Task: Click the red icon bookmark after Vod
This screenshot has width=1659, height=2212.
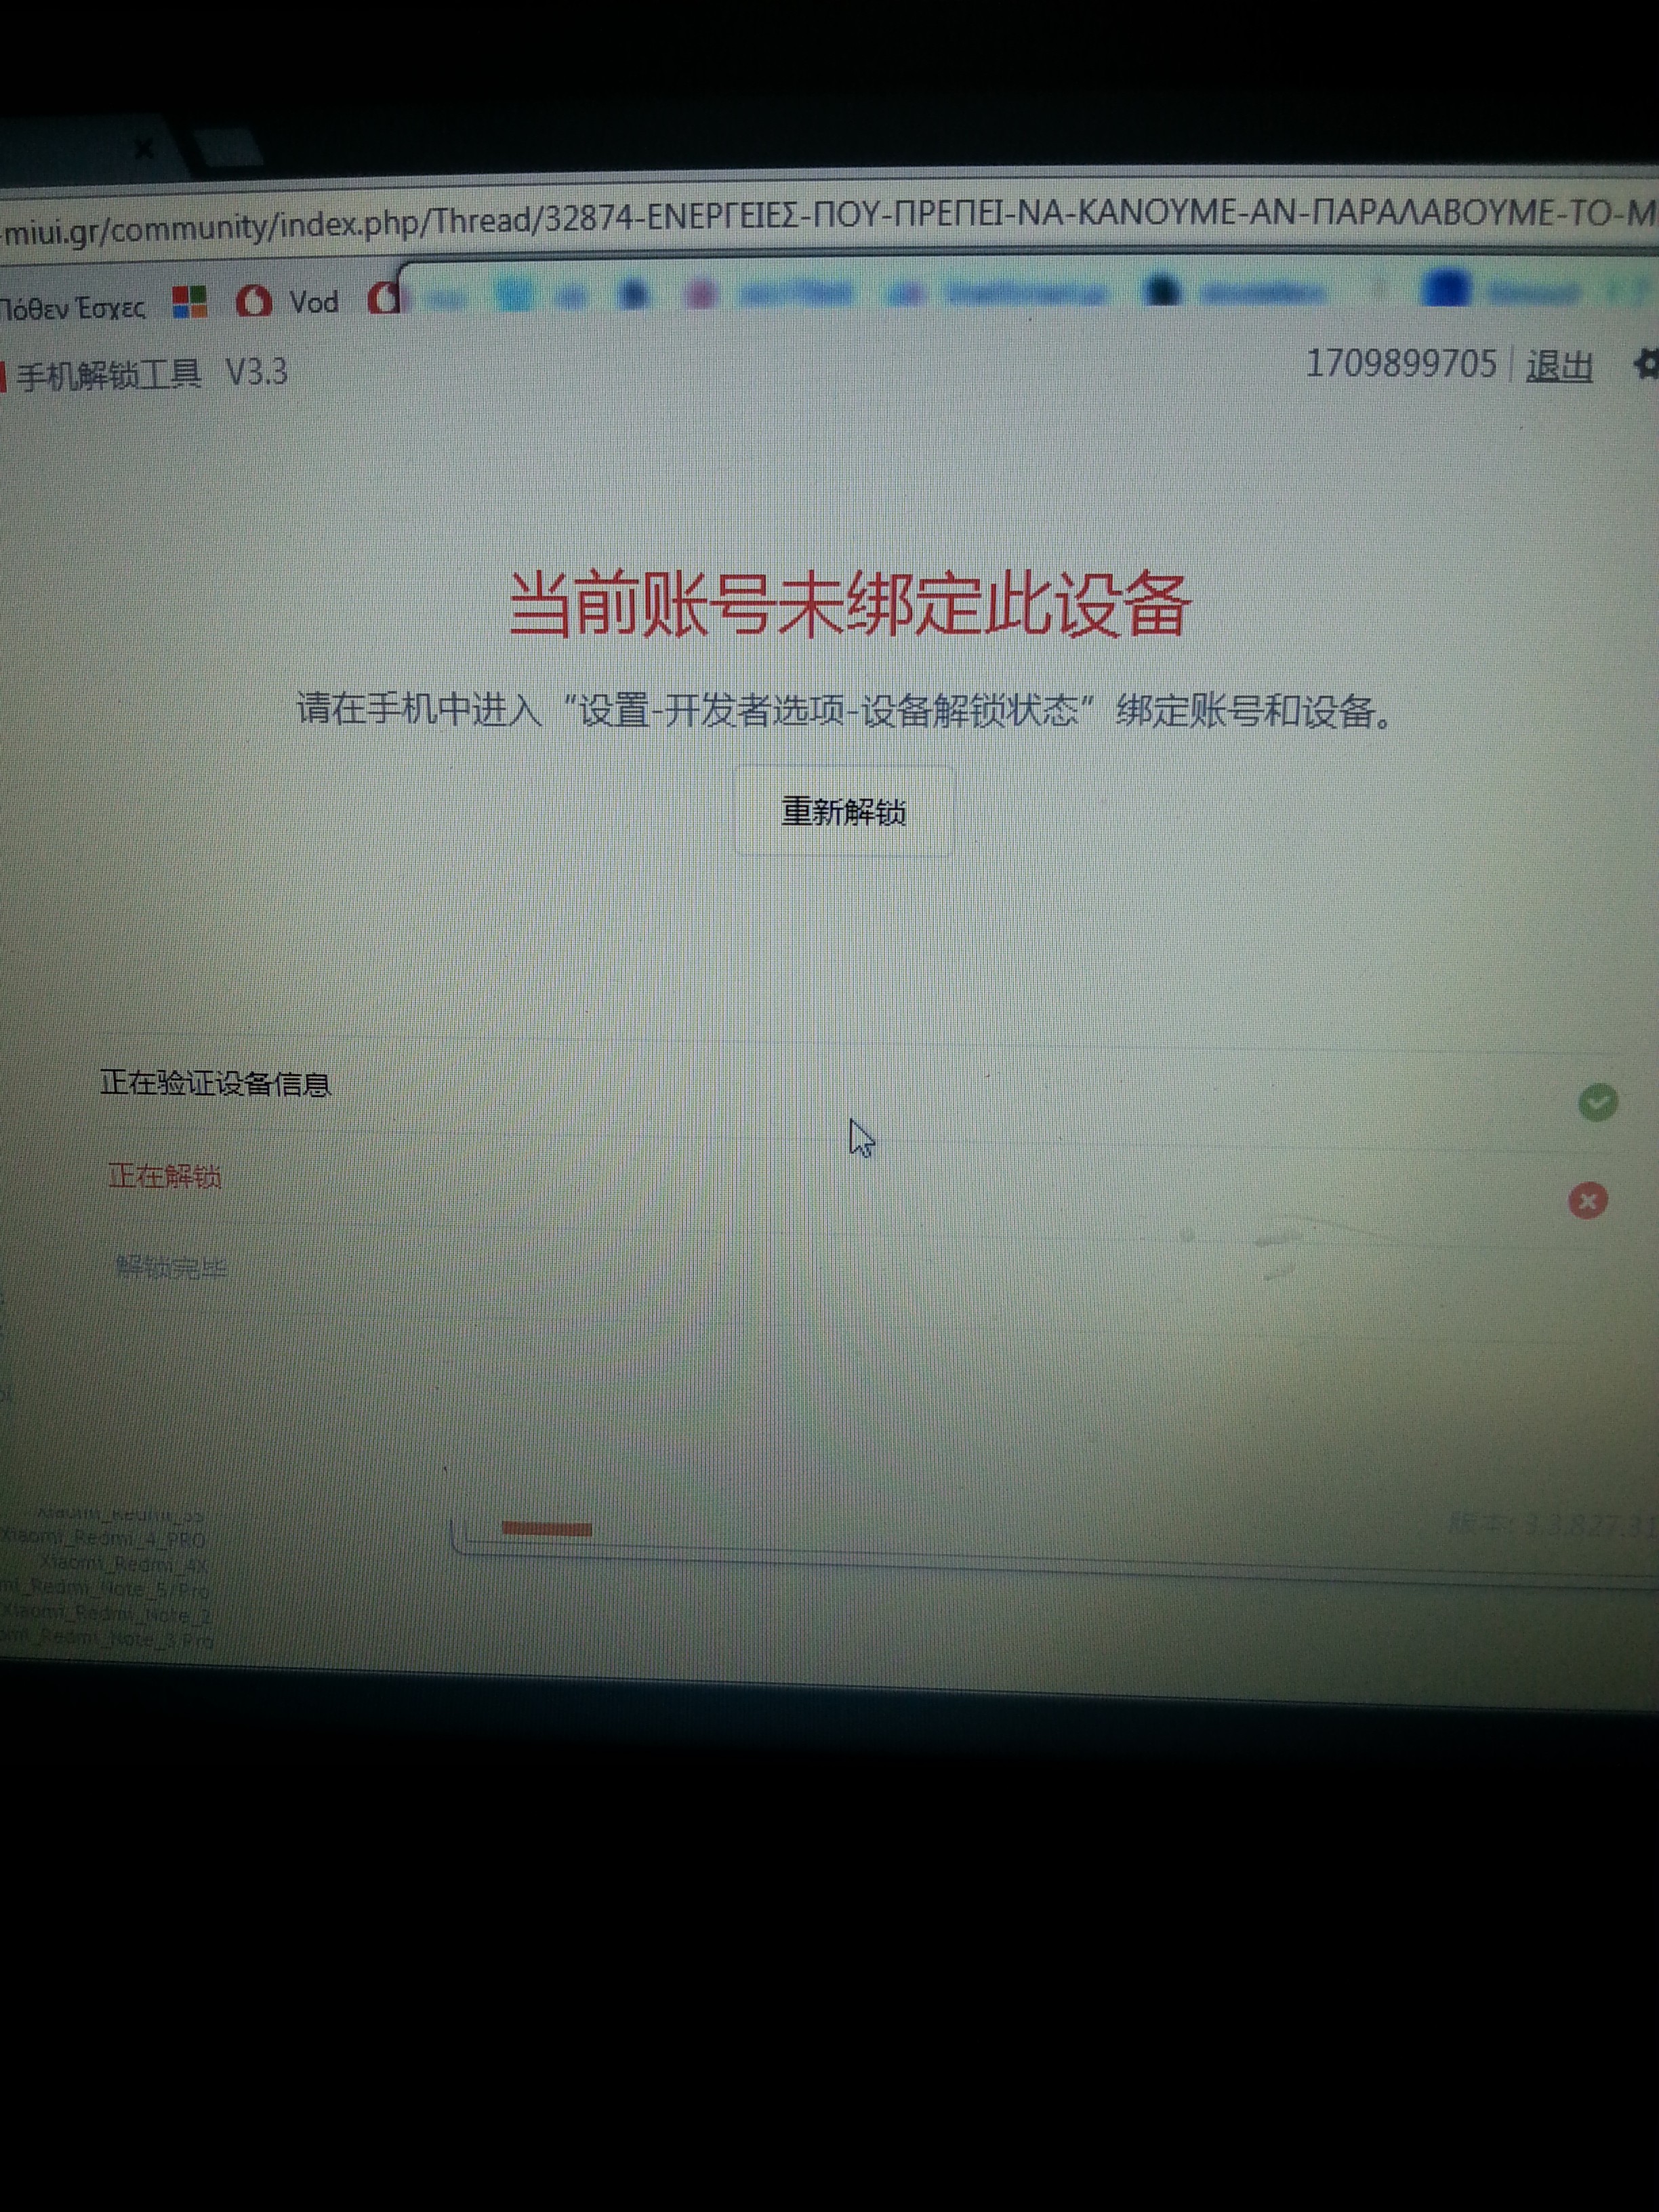Action: pyautogui.click(x=384, y=298)
